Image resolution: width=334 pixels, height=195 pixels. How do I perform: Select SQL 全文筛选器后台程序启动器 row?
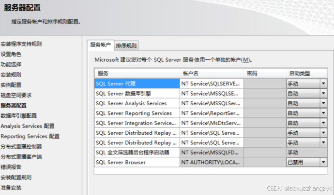pyautogui.click(x=137, y=153)
